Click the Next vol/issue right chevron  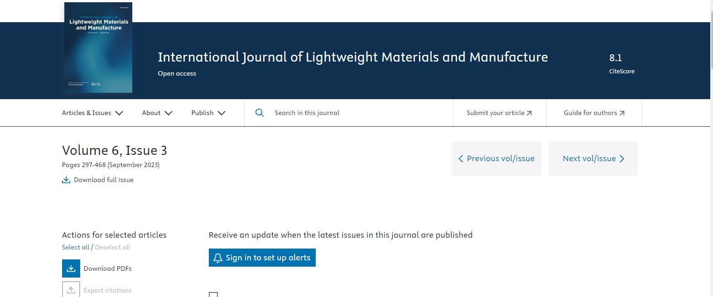622,158
